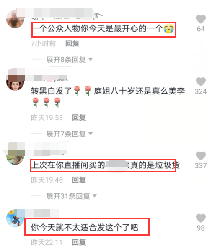Select comment 转黑白发了 with roses
The width and height of the screenshot is (207, 251).
click(x=108, y=96)
